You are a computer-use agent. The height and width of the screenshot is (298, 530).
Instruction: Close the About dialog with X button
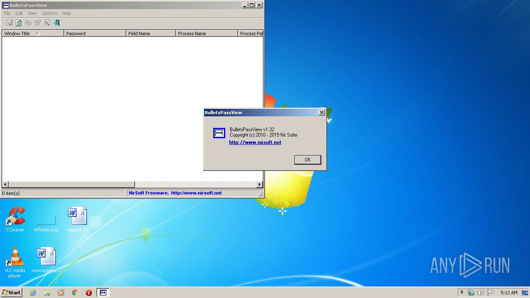tap(321, 113)
